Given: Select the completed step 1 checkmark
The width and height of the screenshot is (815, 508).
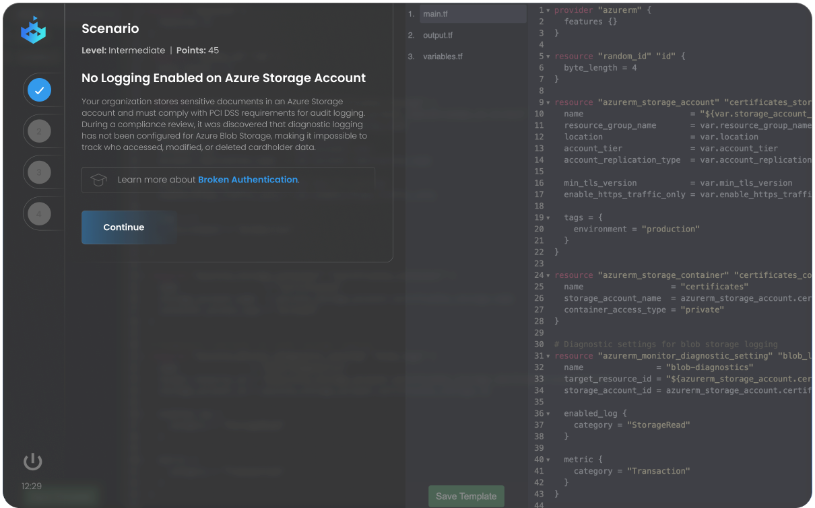Looking at the screenshot, I should pos(39,90).
